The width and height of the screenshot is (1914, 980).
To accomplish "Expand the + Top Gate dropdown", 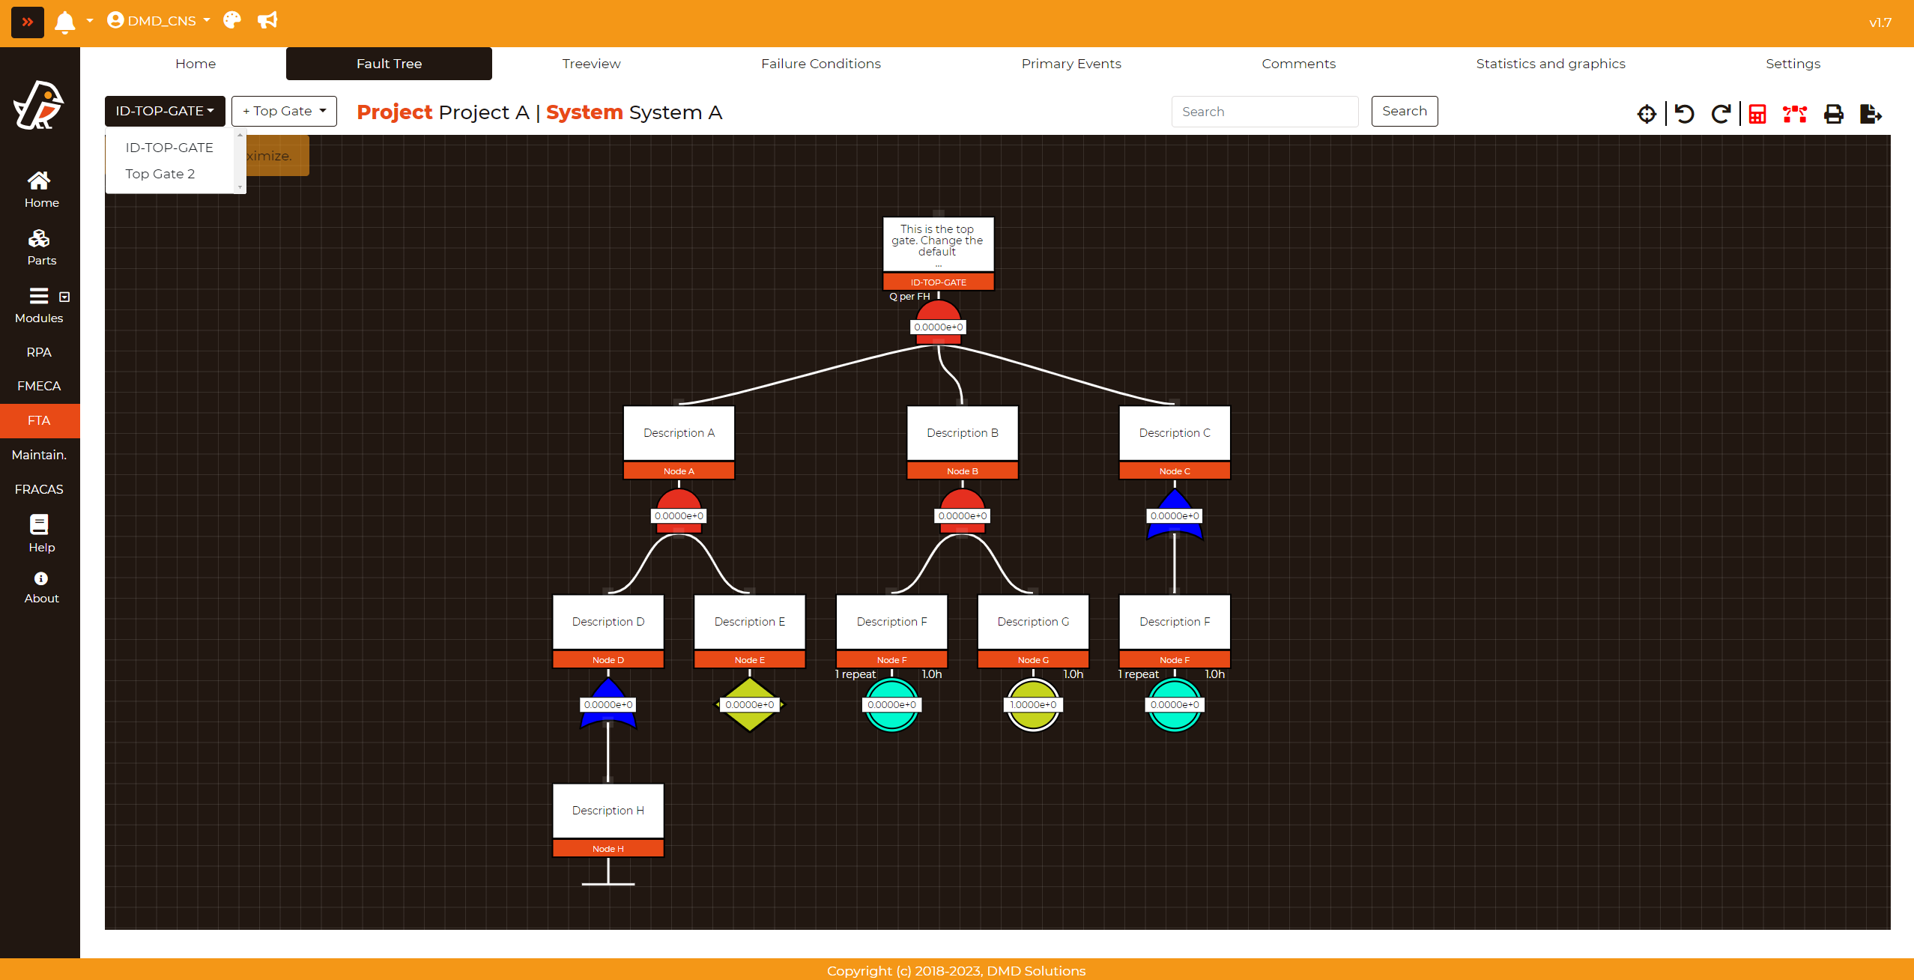I will tap(284, 111).
